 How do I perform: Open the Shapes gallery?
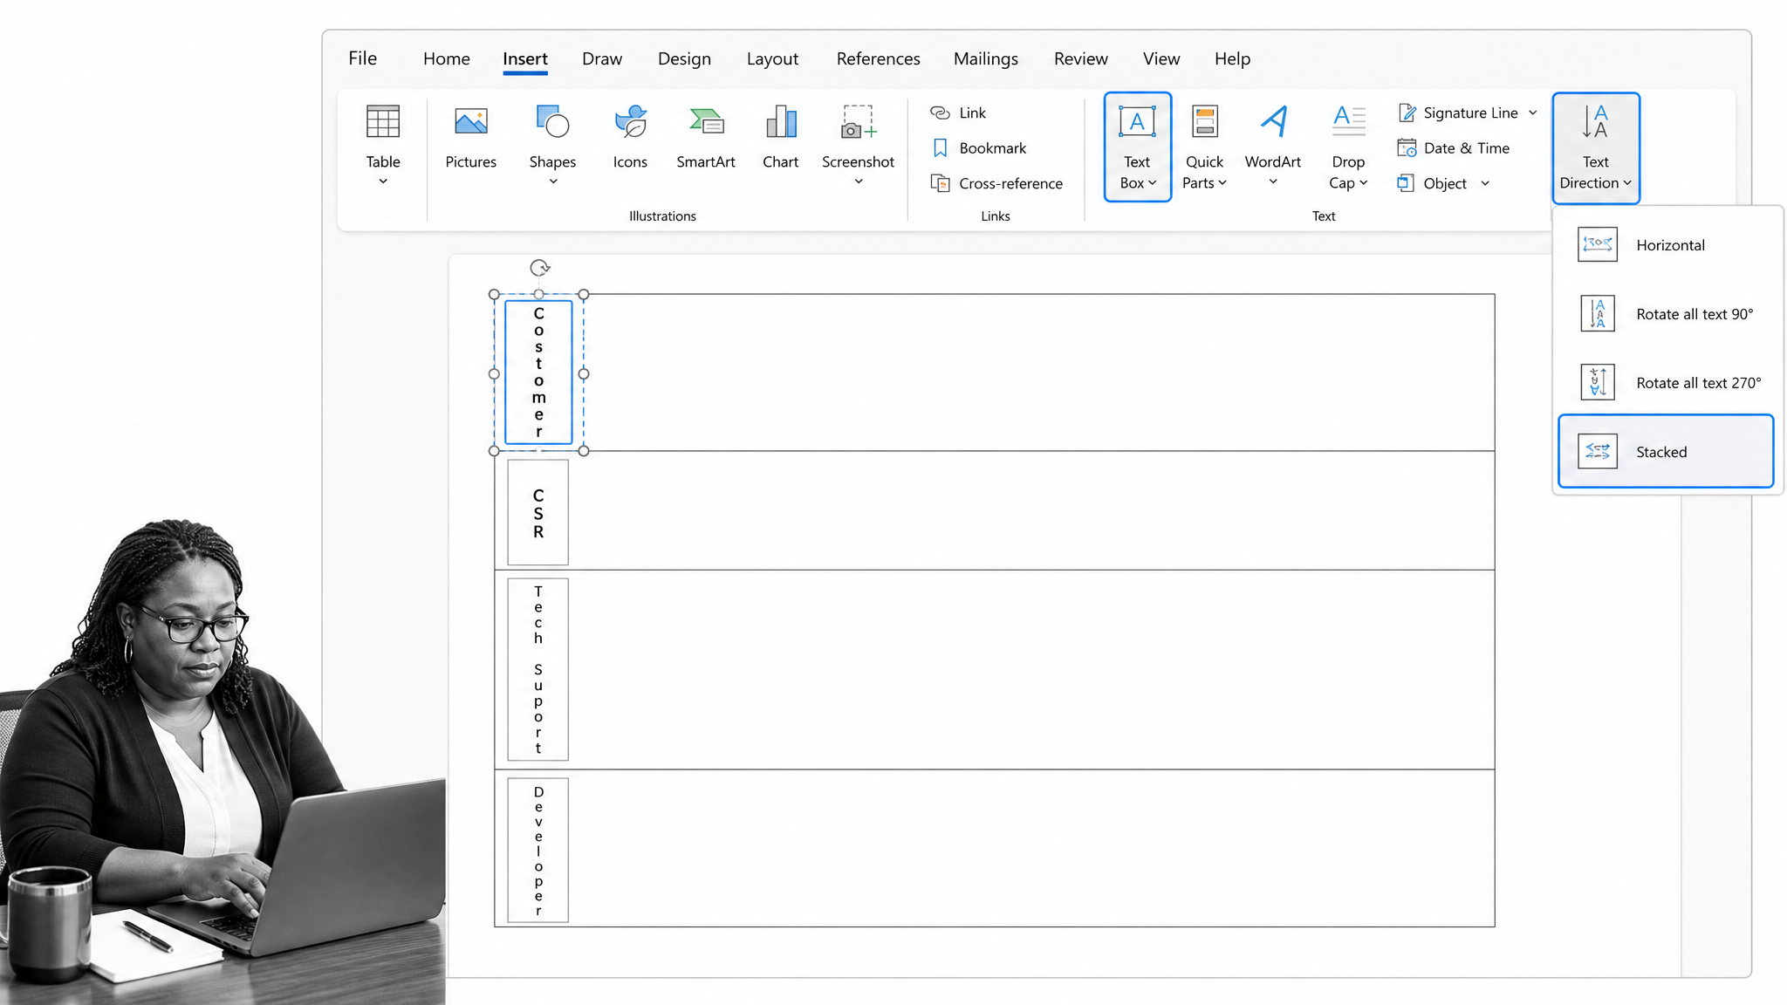point(552,144)
